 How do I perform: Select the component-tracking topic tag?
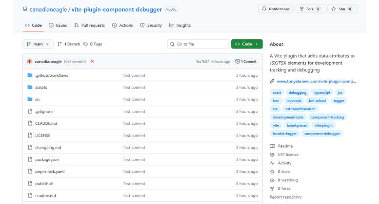(327, 117)
